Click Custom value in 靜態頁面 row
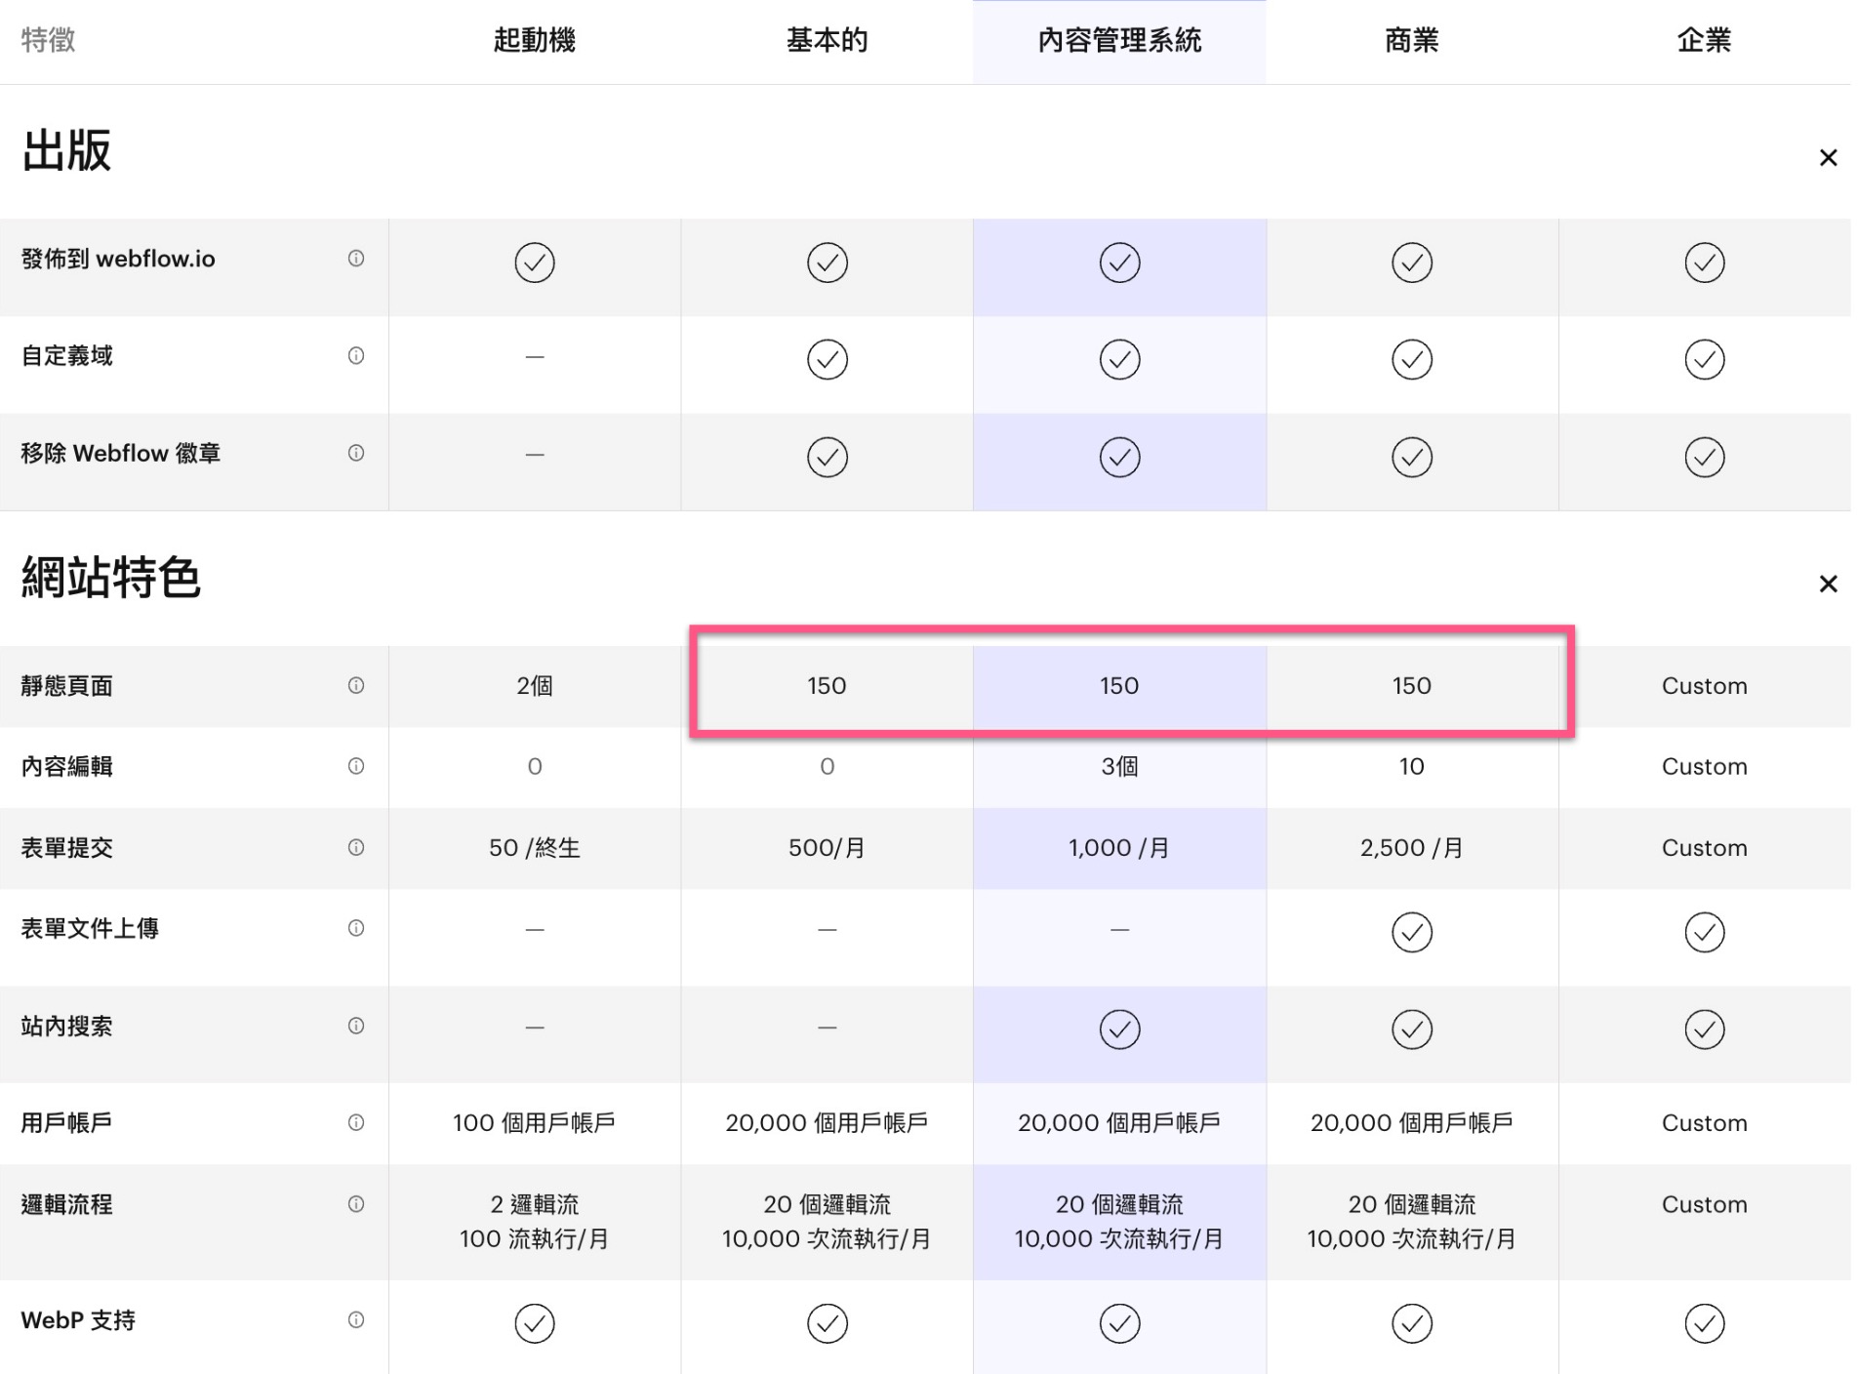1858x1374 pixels. (x=1704, y=686)
